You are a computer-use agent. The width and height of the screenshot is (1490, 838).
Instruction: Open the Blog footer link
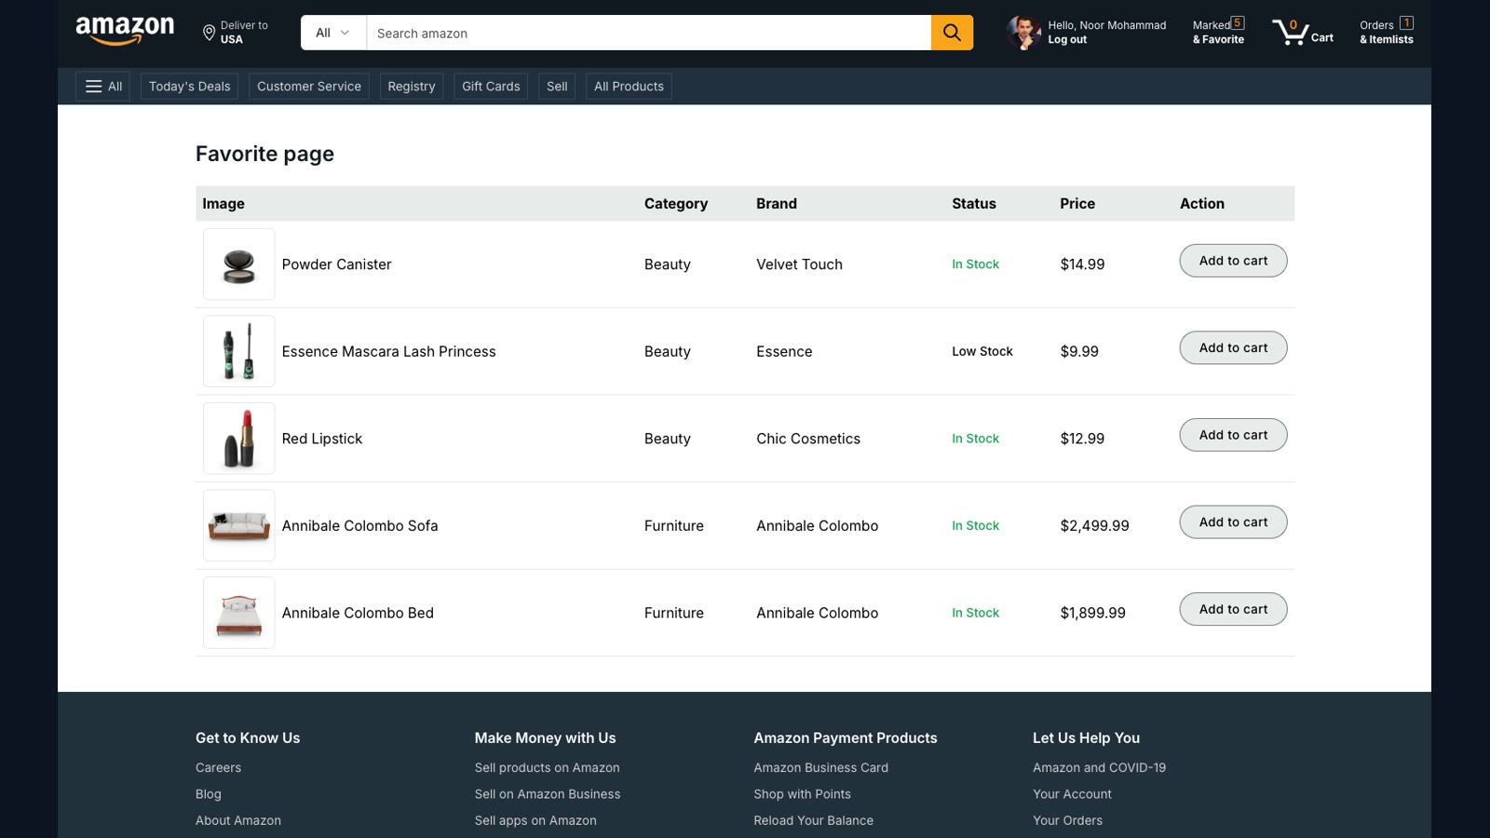click(x=209, y=794)
